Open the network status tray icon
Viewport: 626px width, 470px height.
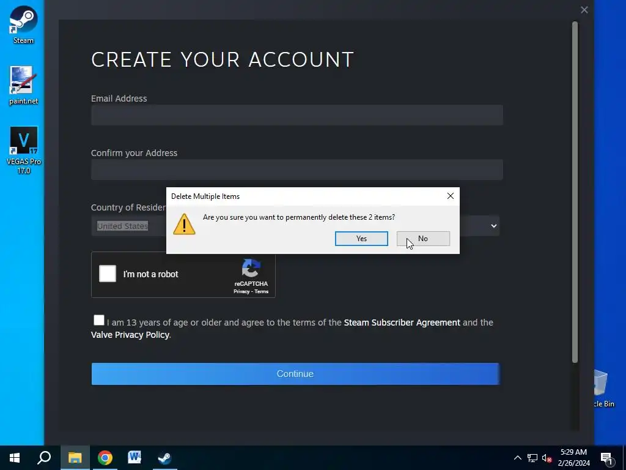(x=532, y=458)
